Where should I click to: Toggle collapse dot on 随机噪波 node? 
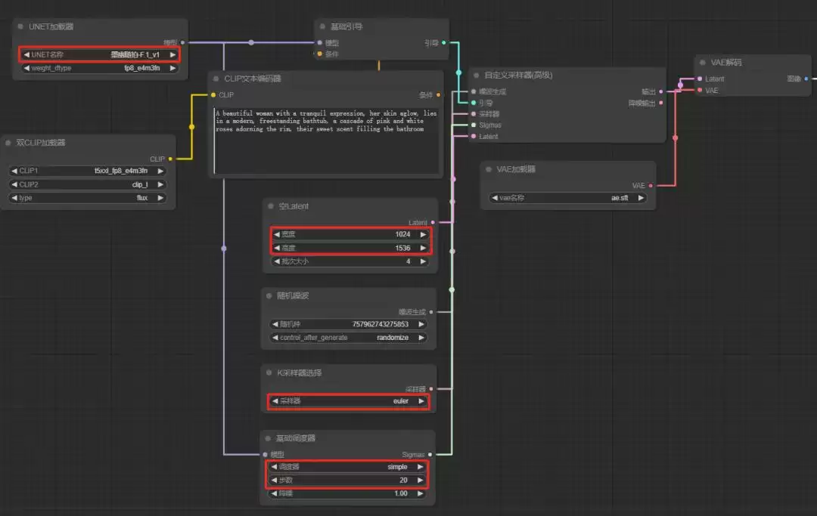[269, 295]
